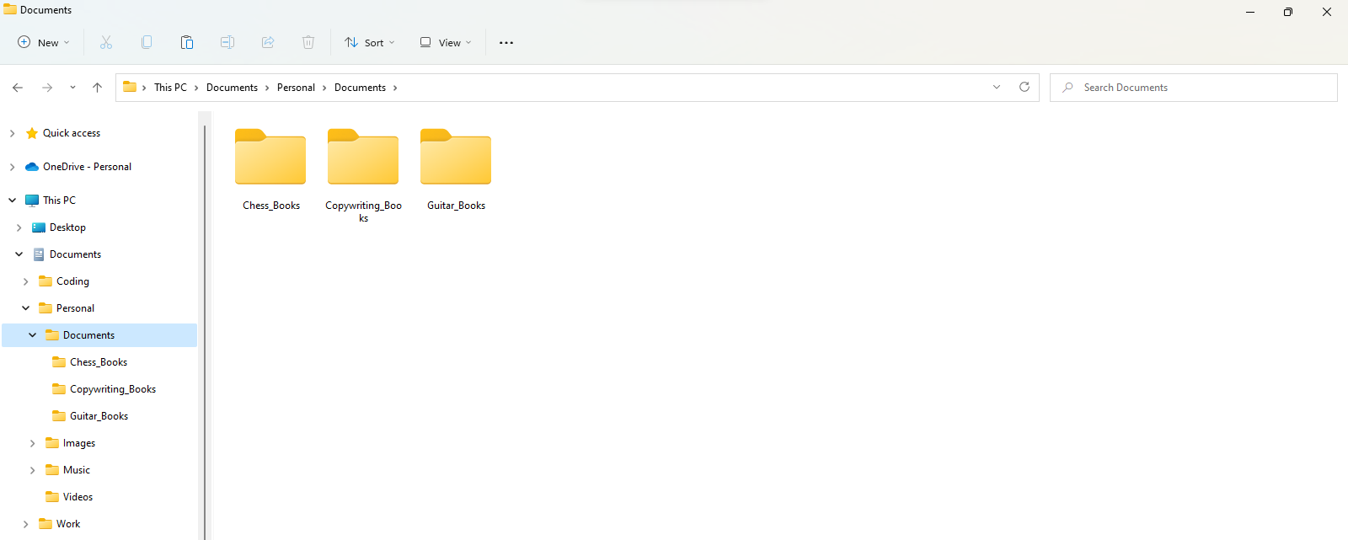The width and height of the screenshot is (1348, 540).
Task: Expand the Quick access tree node
Action: 12,133
